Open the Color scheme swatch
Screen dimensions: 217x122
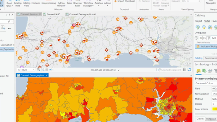(214, 109)
